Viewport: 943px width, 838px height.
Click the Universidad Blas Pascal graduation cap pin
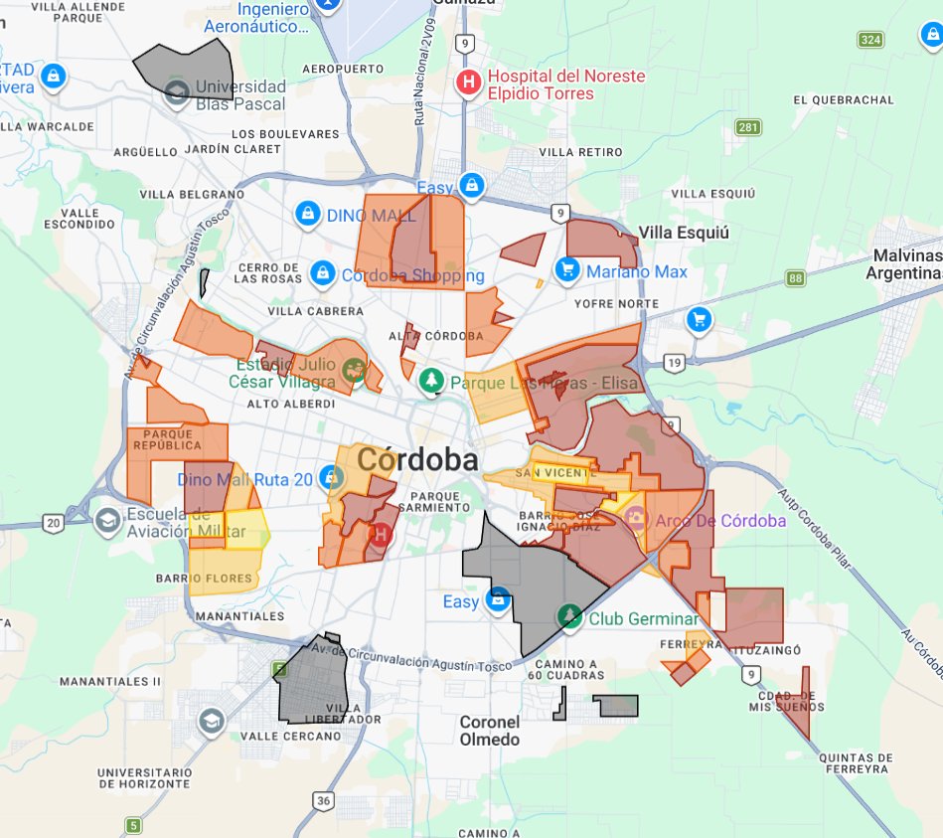[177, 92]
